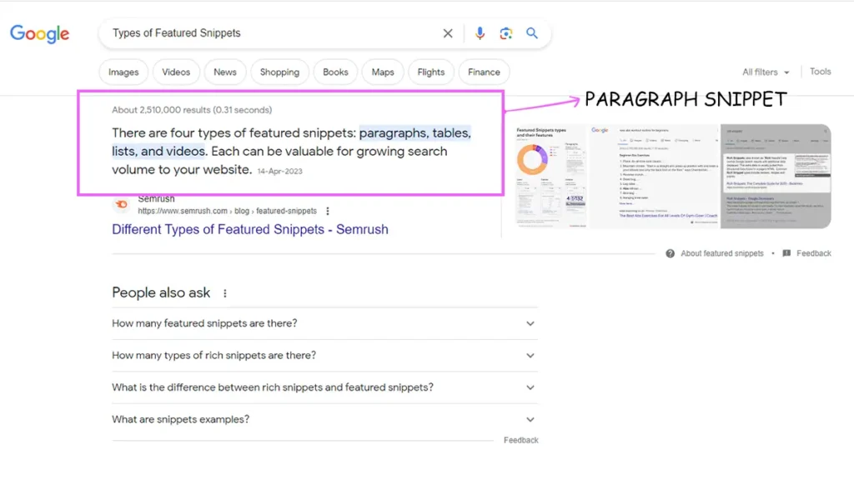
Task: Expand difference between rich and featured snippets question
Action: pos(324,387)
